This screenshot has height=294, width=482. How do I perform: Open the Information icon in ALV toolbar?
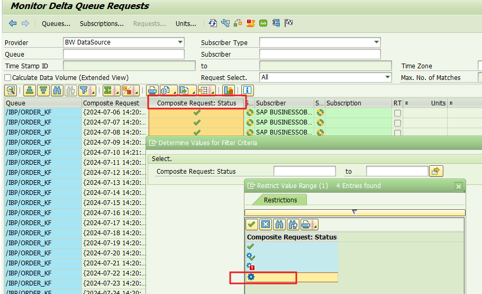247,90
